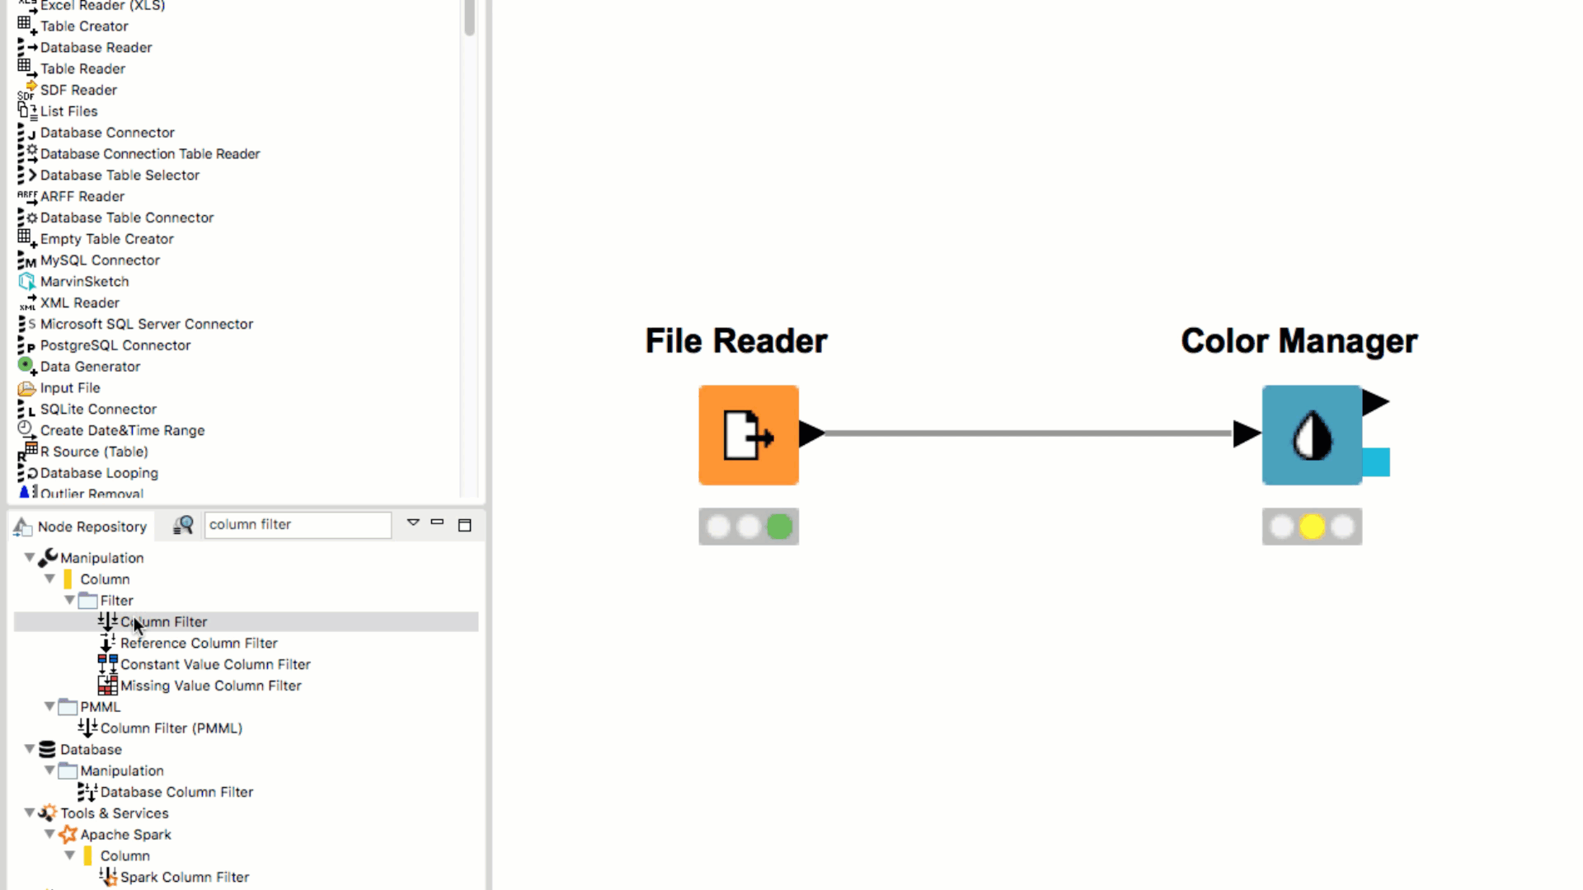1583x890 pixels.
Task: Click the File Reader node icon
Action: [x=748, y=433]
